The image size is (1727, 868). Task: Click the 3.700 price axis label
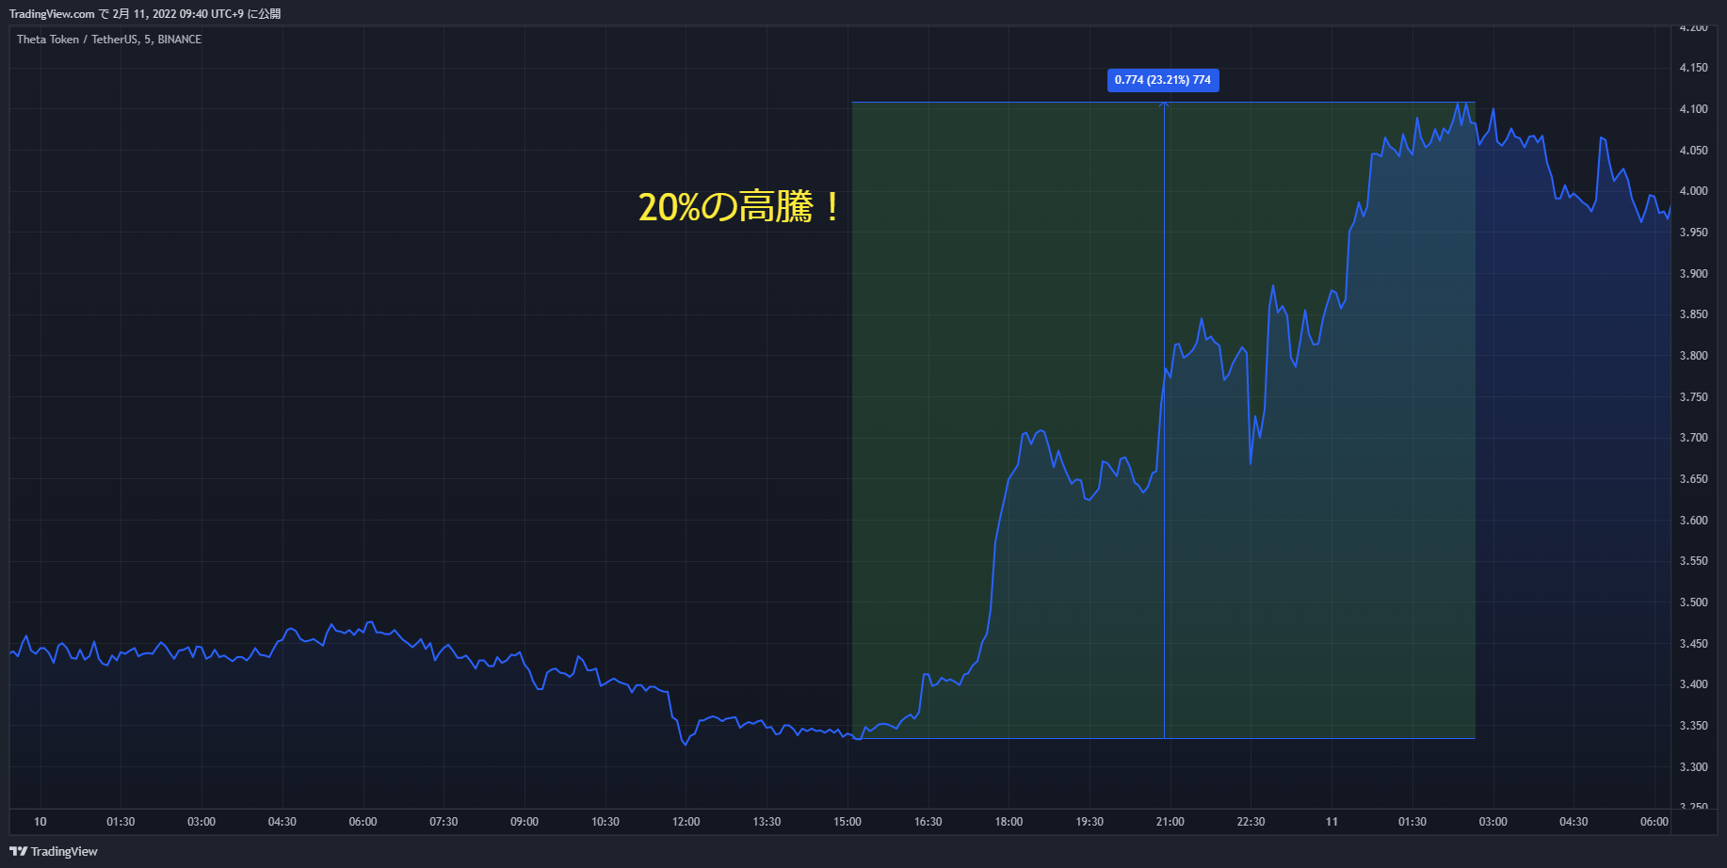(x=1693, y=438)
